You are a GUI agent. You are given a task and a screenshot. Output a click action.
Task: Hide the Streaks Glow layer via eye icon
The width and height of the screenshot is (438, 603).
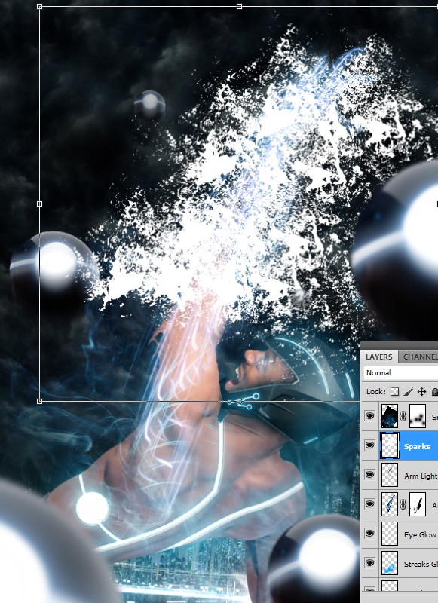369,563
